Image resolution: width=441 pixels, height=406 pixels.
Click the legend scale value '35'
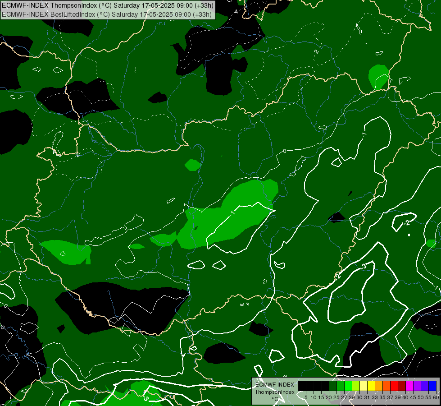coord(382,397)
